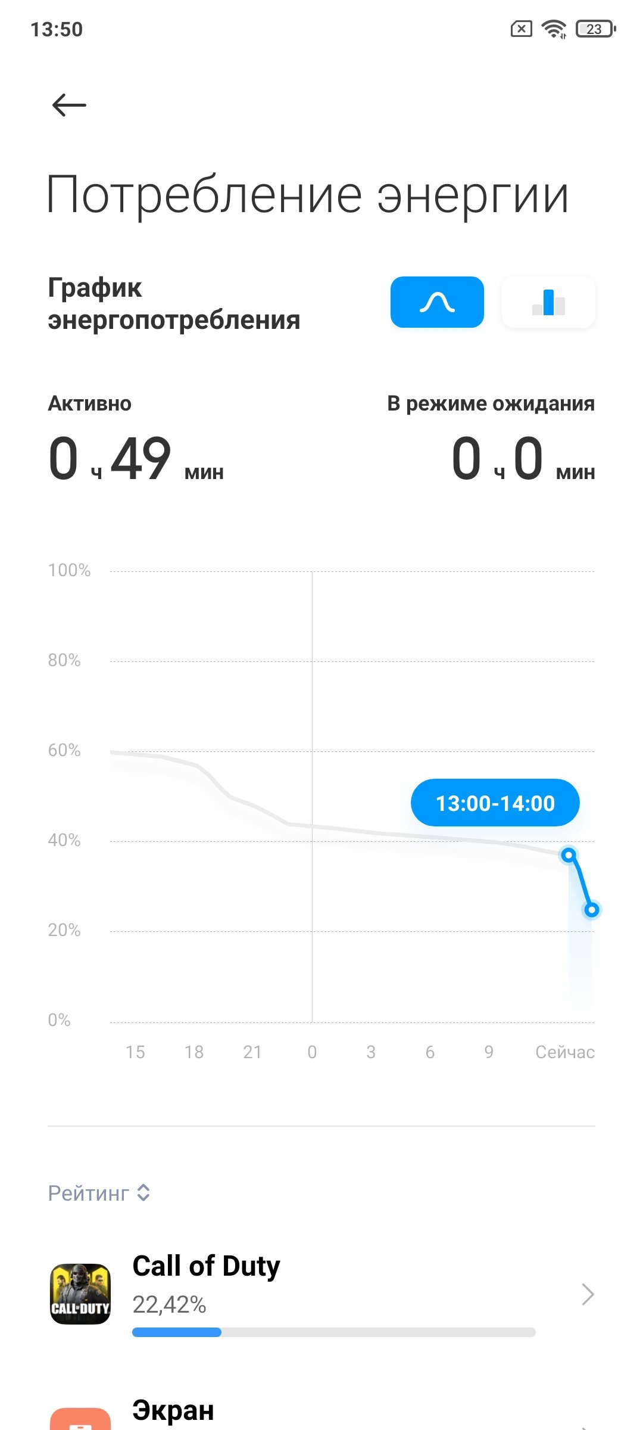
Task: Tap the Экран entry icon
Action: tap(80, 1419)
